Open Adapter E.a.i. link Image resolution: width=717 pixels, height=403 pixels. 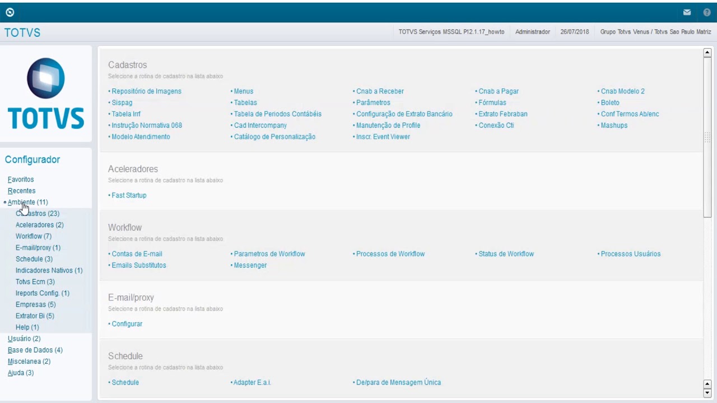252,383
